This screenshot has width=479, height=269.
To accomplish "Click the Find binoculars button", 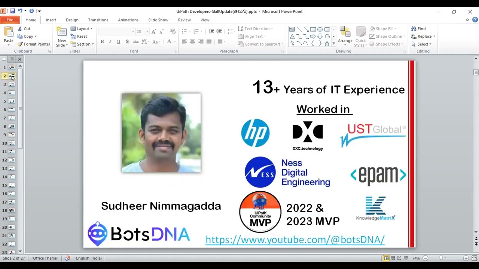I will pos(418,29).
